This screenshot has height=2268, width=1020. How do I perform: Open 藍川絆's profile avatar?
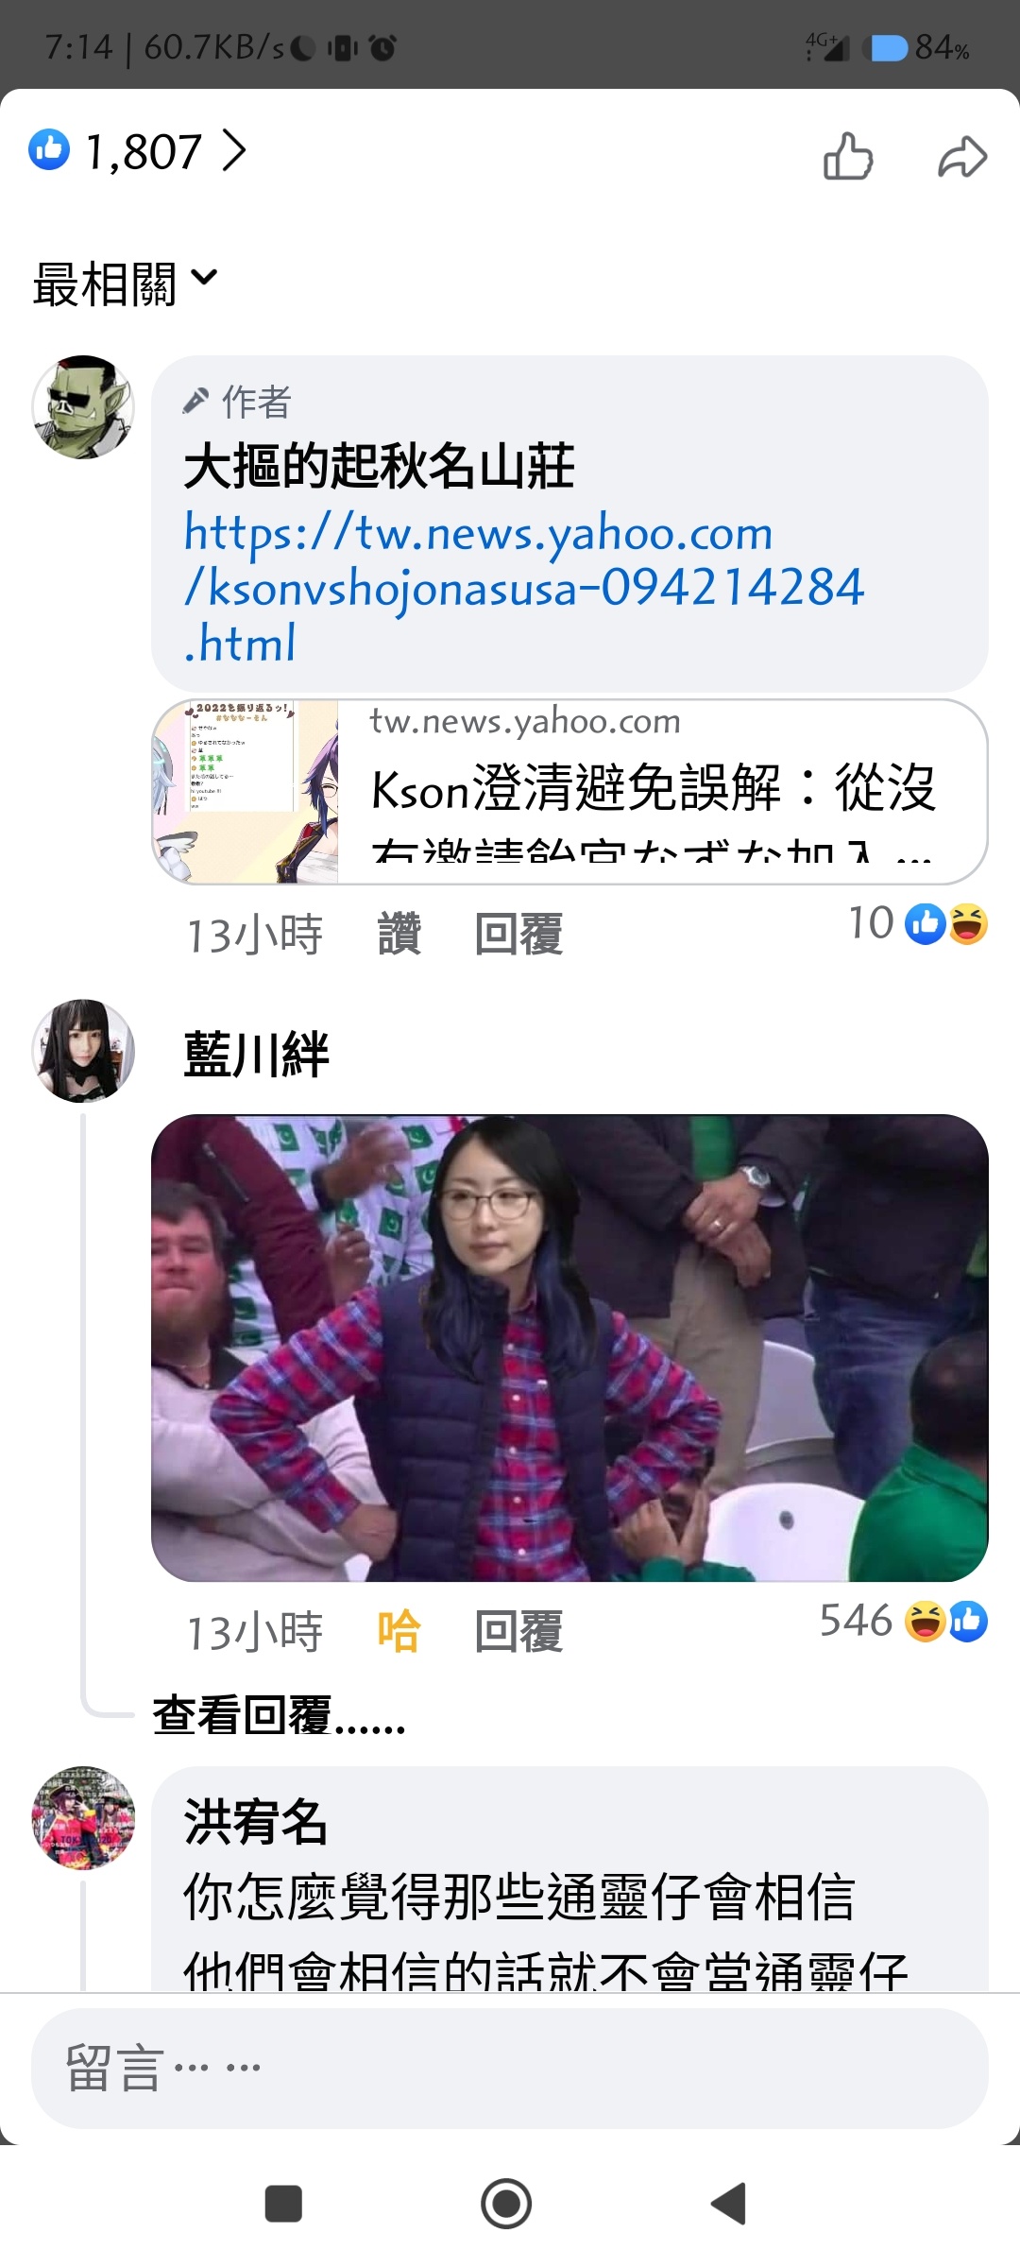click(x=83, y=1051)
